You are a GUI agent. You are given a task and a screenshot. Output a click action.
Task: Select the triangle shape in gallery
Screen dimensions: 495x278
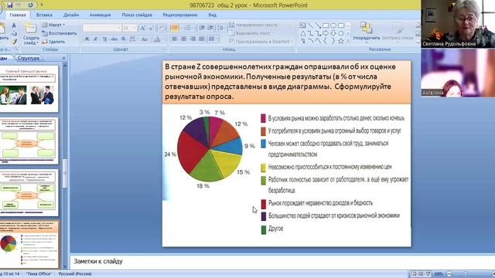pyautogui.click(x=302, y=33)
